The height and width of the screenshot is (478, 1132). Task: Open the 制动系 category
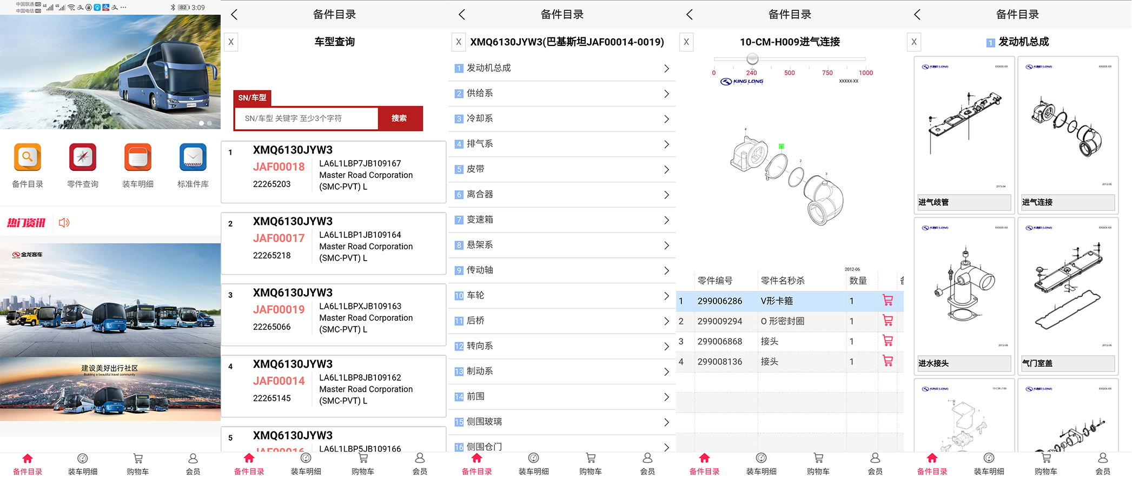[562, 371]
